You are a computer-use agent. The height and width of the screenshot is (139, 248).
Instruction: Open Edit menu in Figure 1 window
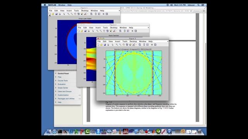56,11
